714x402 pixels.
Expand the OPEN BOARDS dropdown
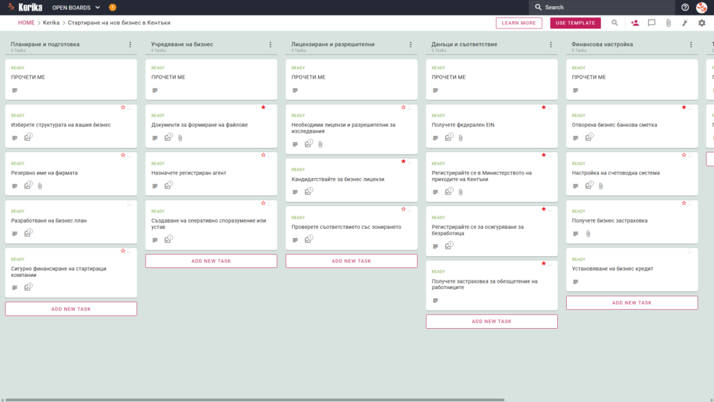(x=76, y=7)
